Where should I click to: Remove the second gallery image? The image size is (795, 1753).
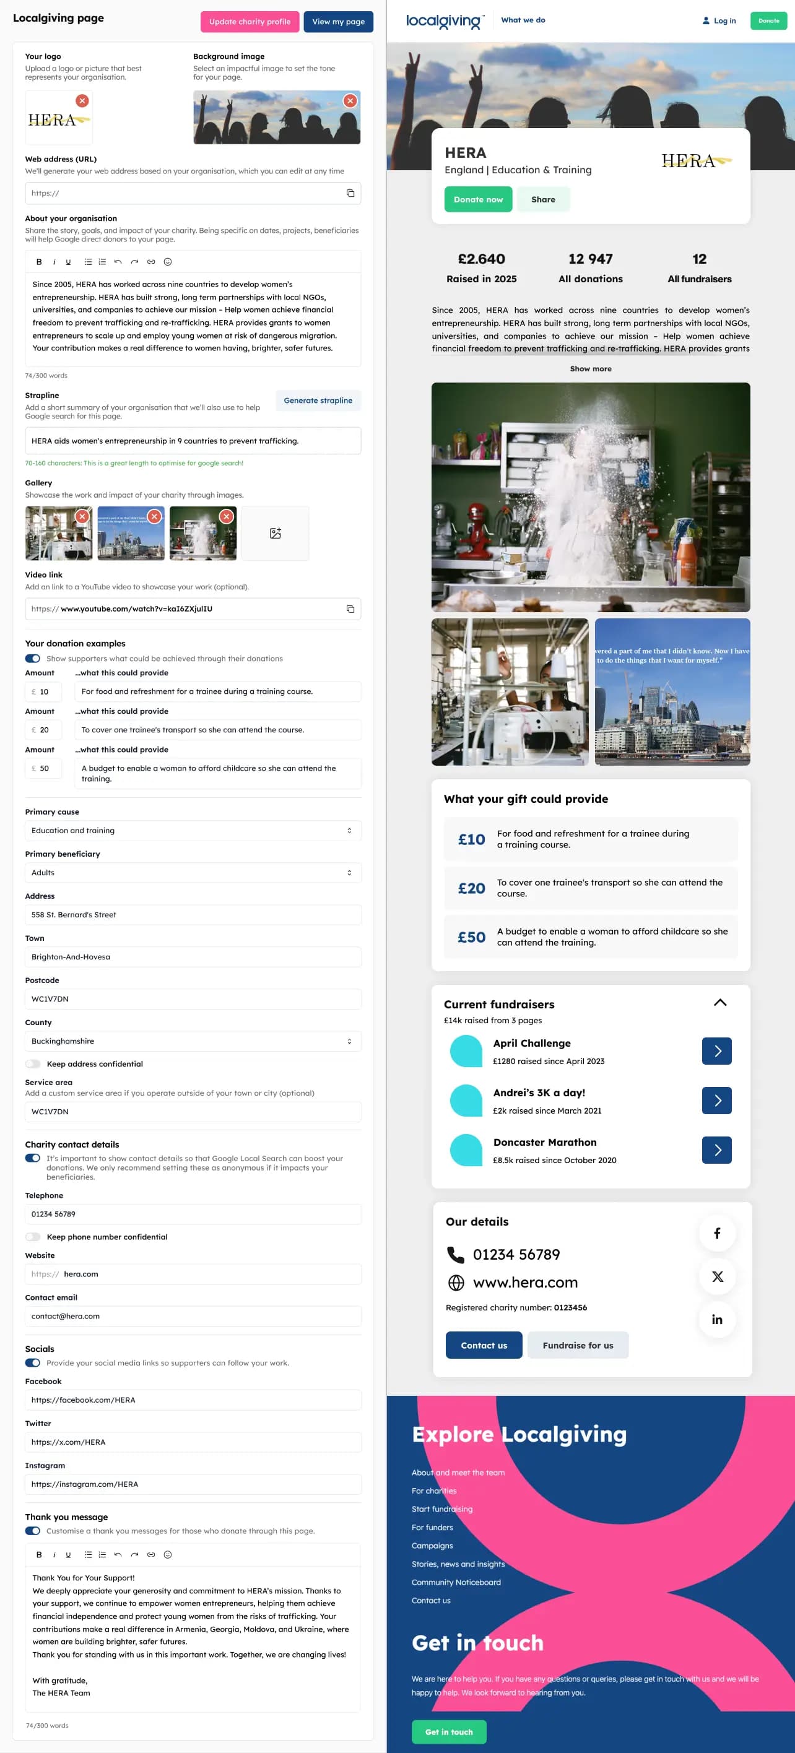tap(155, 516)
